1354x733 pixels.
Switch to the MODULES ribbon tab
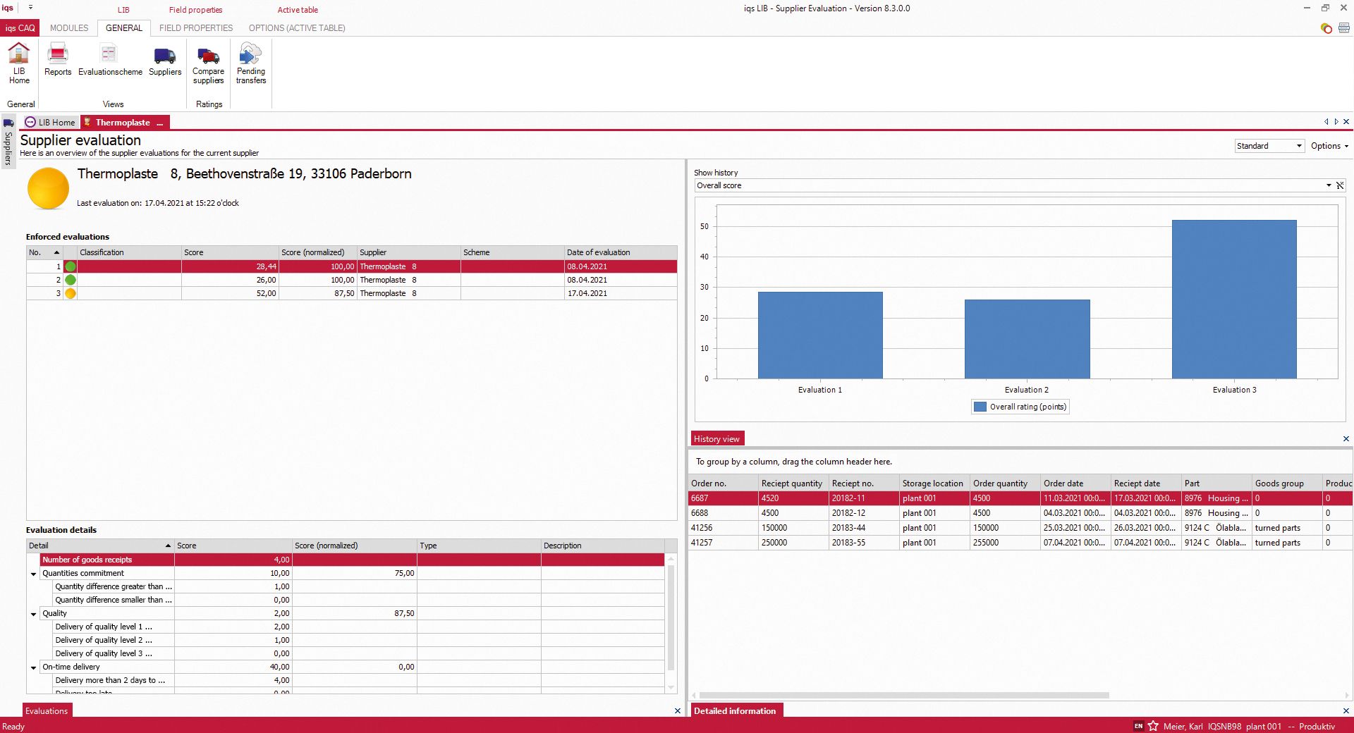[69, 28]
